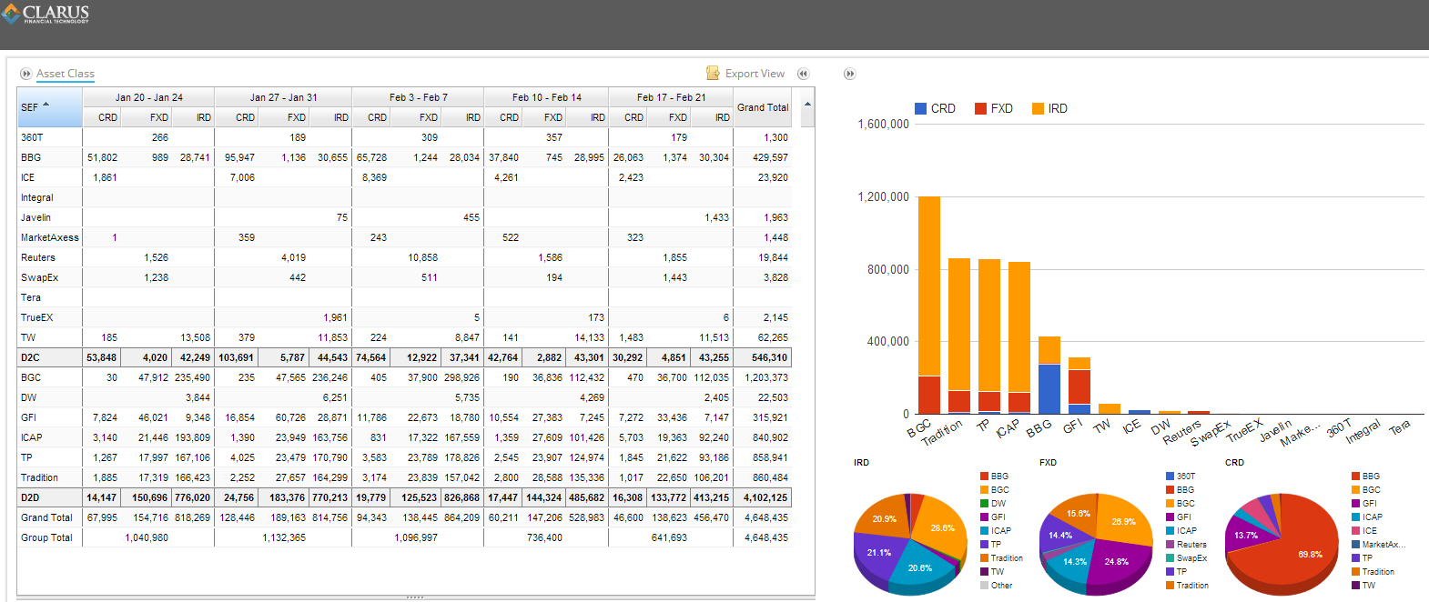
Task: Toggle IRD series in bar chart legend
Action: point(1049,108)
